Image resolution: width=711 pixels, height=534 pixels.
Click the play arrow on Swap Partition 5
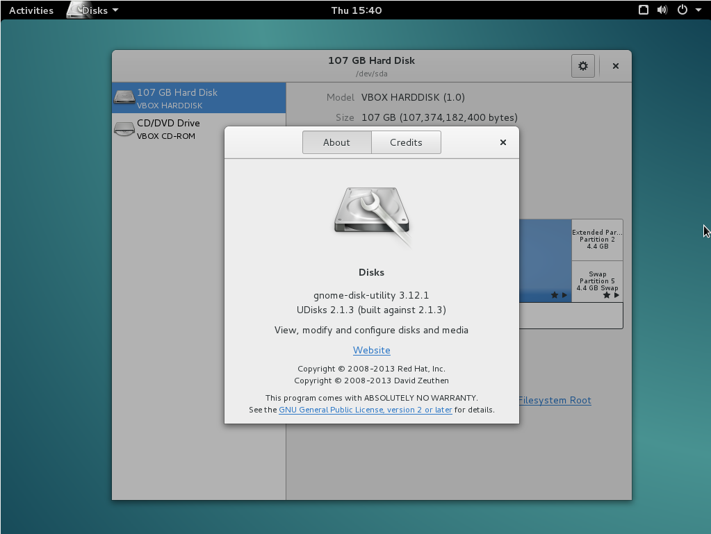tap(616, 295)
